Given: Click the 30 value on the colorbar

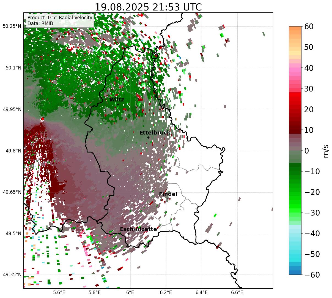Looking at the screenshot, I should pos(309,88).
